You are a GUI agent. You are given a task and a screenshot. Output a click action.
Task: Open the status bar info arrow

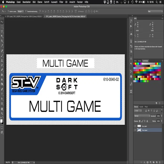(34, 162)
